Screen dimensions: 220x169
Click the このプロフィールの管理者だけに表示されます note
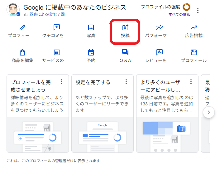53,161
